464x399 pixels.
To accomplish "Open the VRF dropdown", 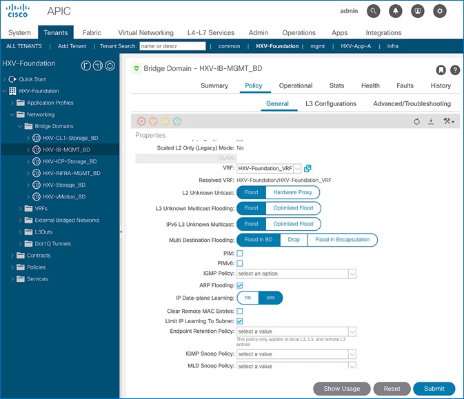I will tap(297, 169).
